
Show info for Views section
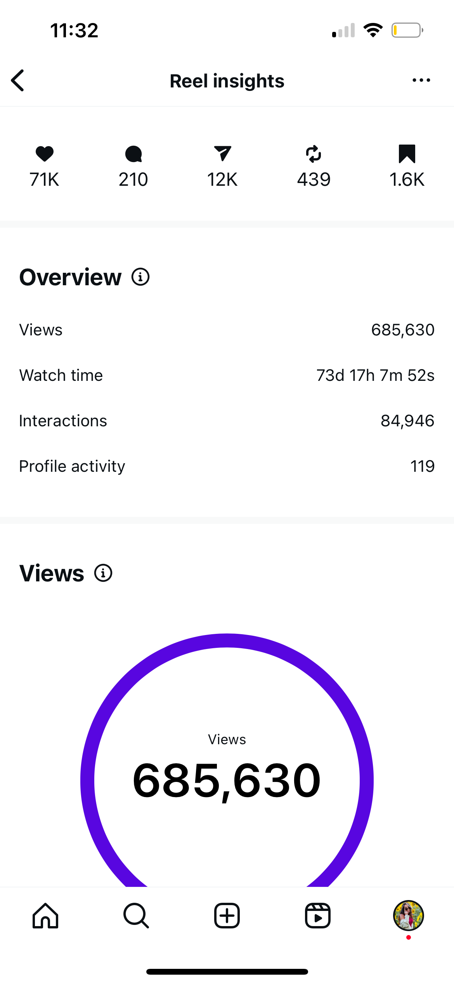point(103,573)
